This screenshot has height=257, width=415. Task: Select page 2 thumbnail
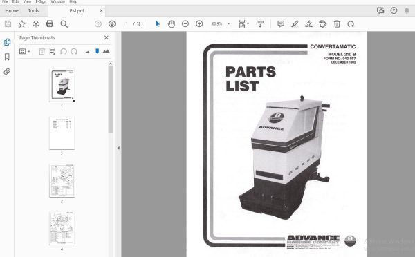pyautogui.click(x=62, y=133)
